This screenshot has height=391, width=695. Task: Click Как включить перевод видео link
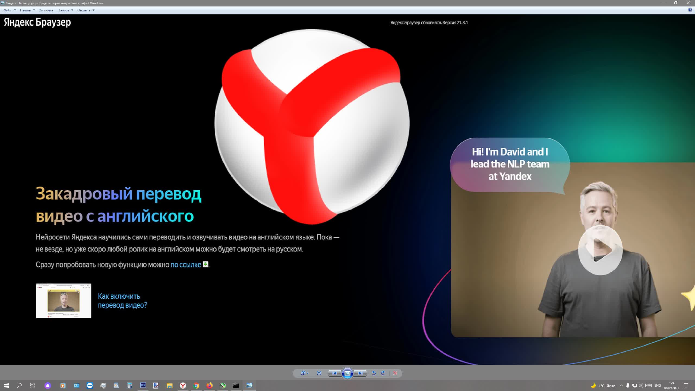121,300
